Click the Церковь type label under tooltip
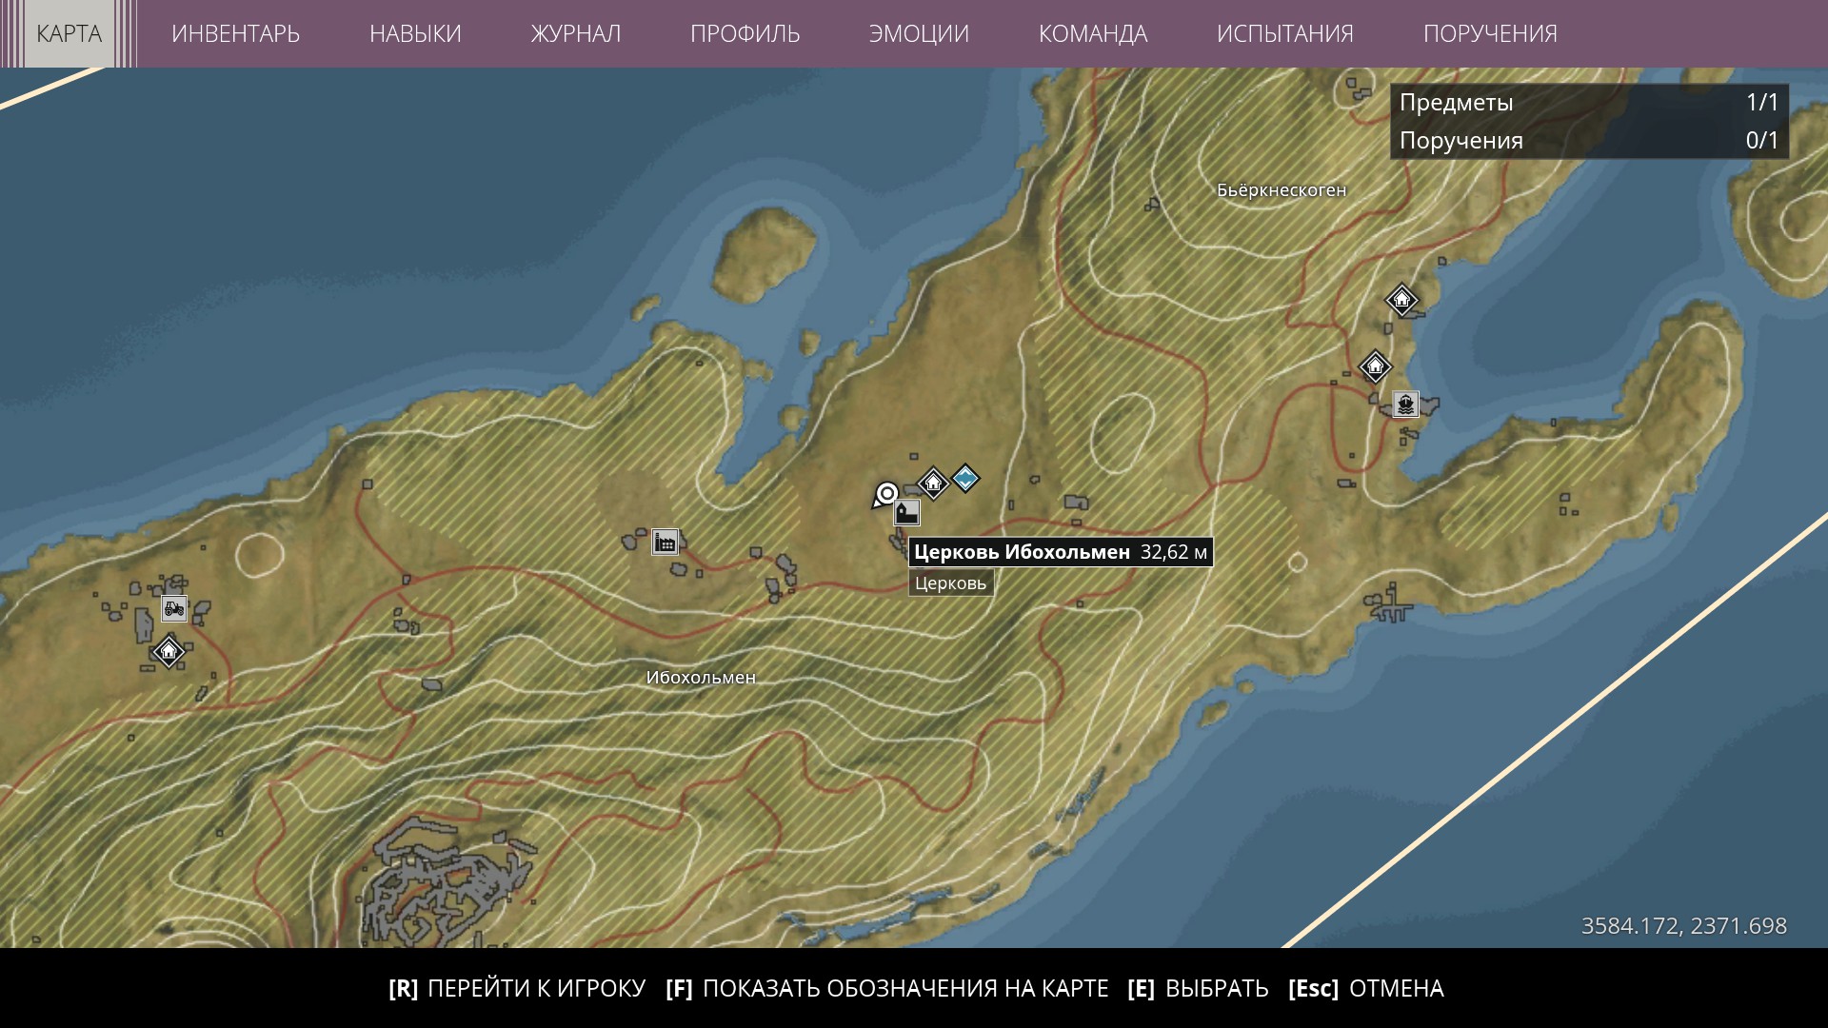1828x1028 pixels. (950, 583)
